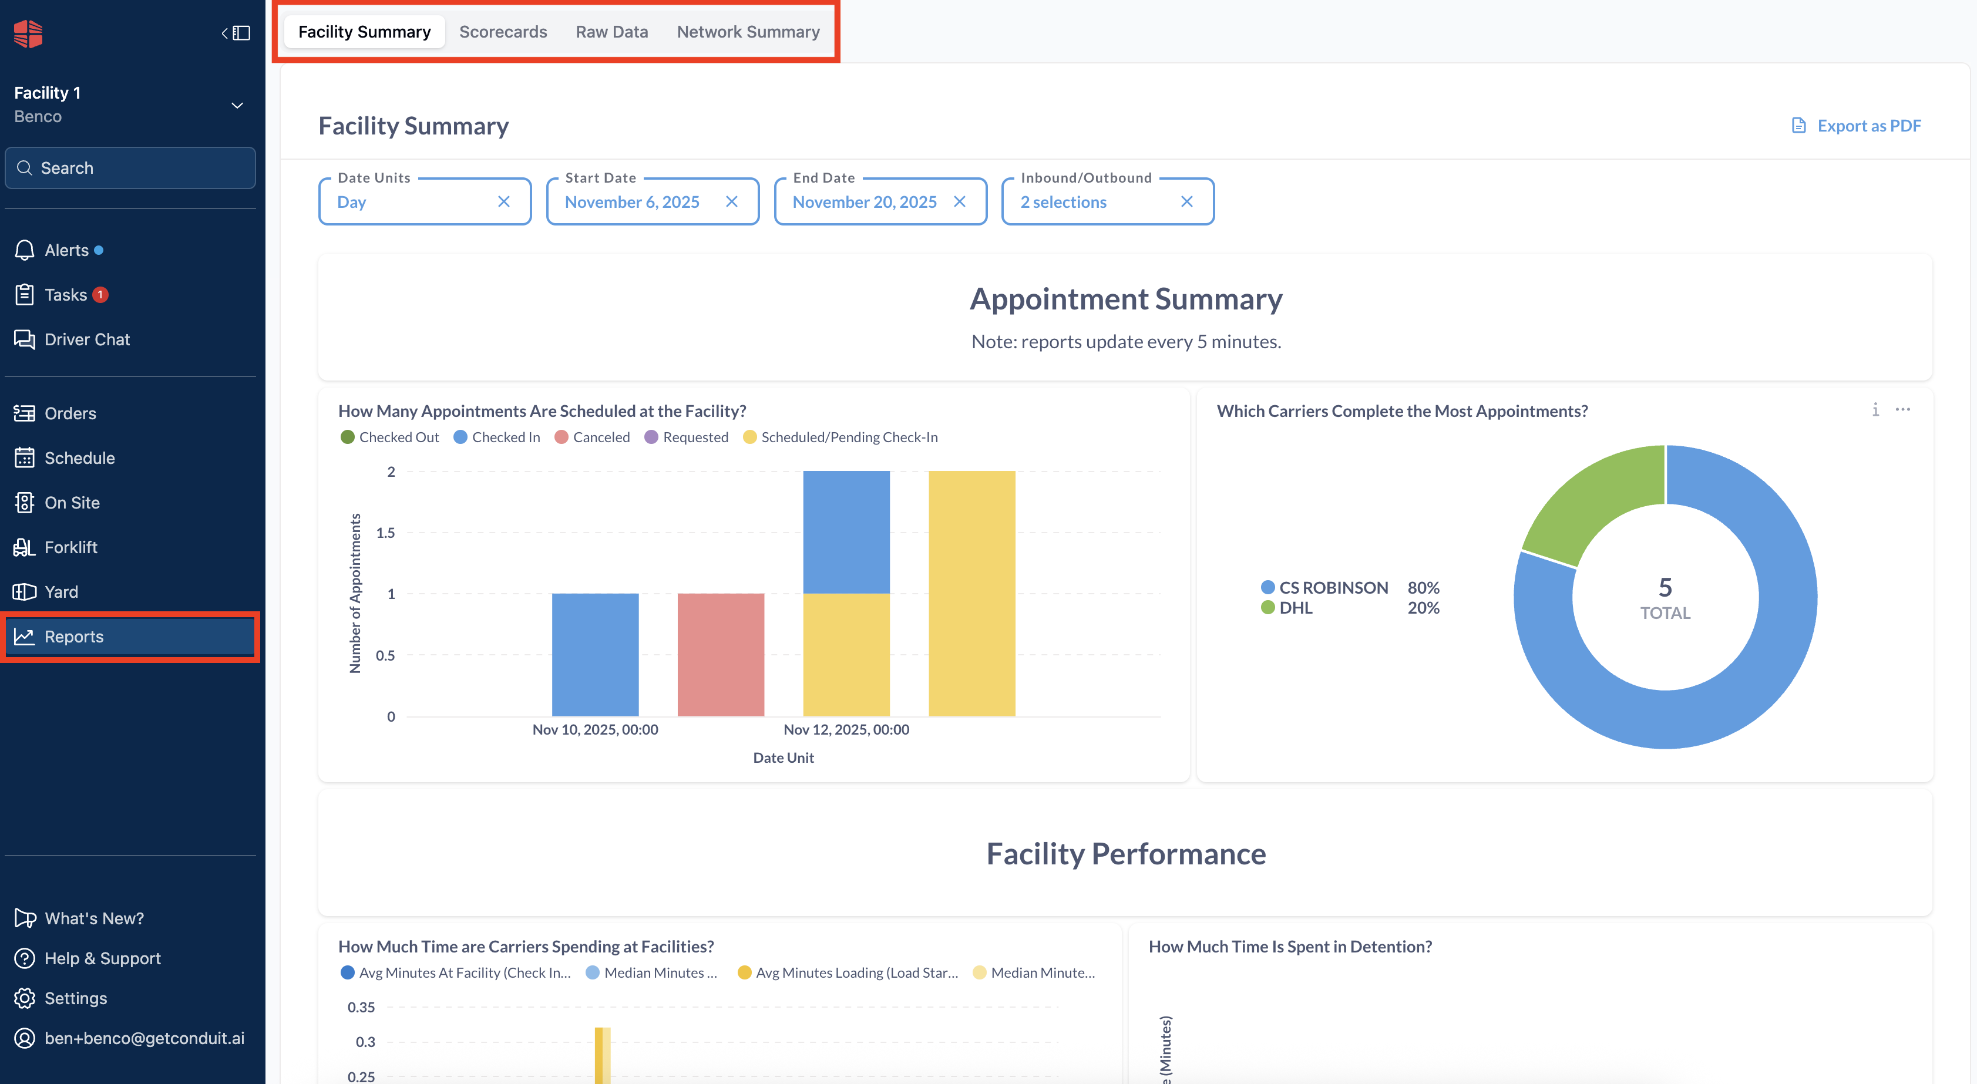Open the three-dot menu on carriers chart
This screenshot has width=1977, height=1084.
(1904, 410)
